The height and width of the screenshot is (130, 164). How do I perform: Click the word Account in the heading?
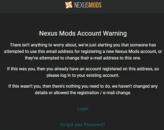click(89, 33)
